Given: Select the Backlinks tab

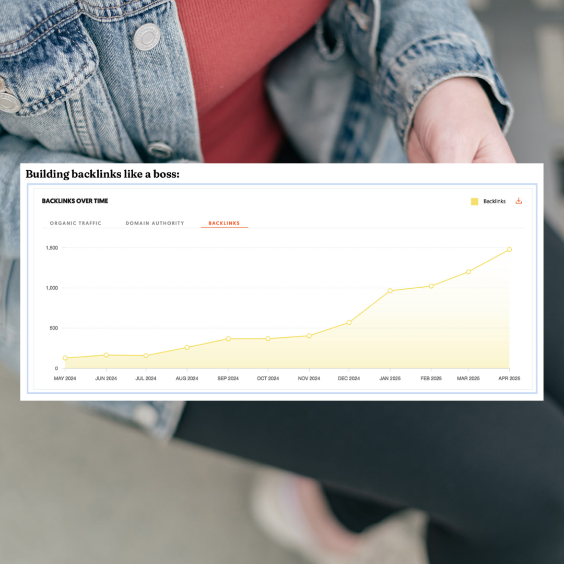Looking at the screenshot, I should (x=224, y=223).
